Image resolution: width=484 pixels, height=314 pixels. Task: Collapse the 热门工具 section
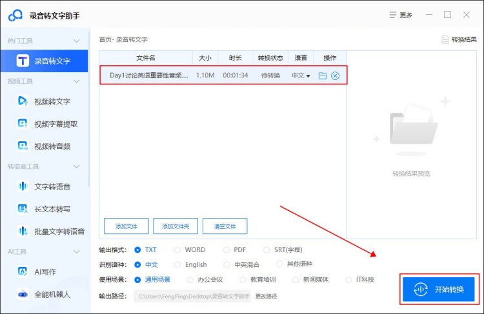77,41
